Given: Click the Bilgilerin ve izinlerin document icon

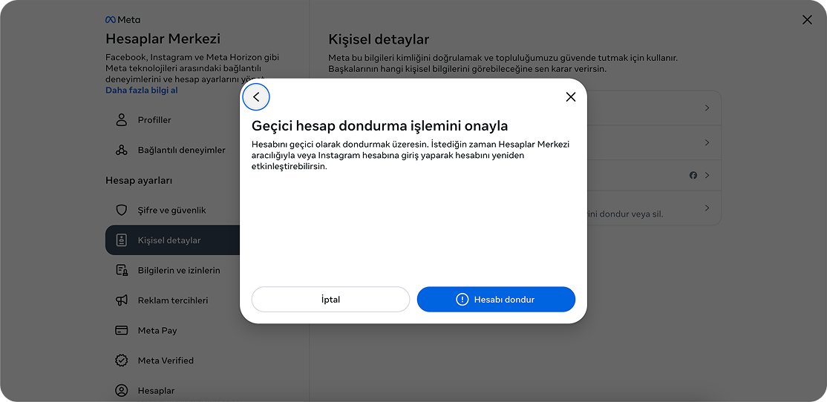Looking at the screenshot, I should coord(122,270).
